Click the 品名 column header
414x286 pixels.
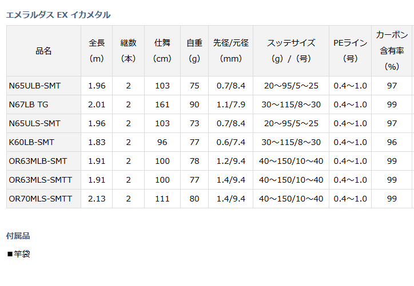click(44, 51)
